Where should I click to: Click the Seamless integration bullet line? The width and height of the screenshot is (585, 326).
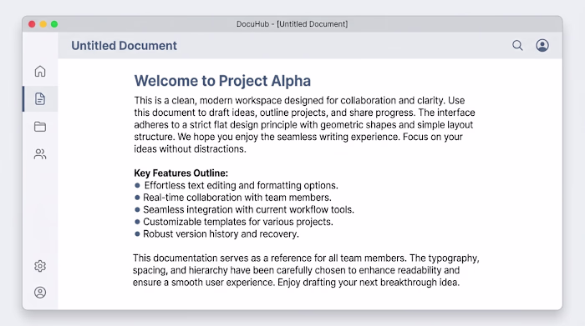tap(244, 209)
